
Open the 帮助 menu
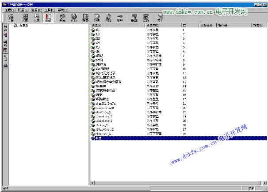pos(63,9)
